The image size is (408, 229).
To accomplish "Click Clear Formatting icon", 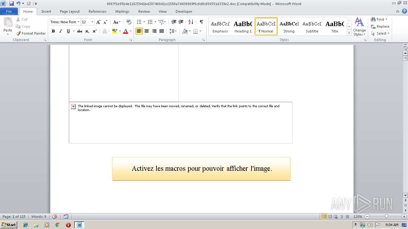I will point(129,22).
